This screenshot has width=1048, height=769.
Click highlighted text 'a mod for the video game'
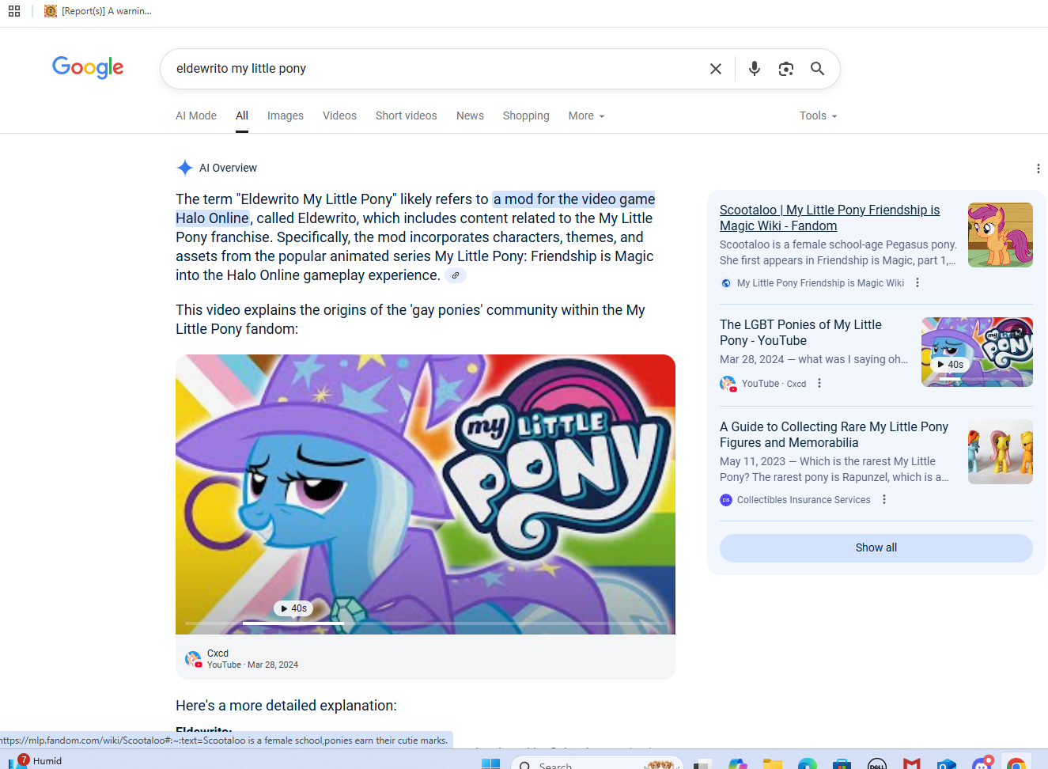tap(573, 199)
